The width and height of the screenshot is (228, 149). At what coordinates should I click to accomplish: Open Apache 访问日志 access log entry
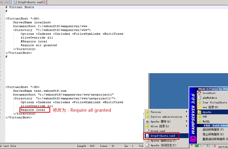point(163,145)
